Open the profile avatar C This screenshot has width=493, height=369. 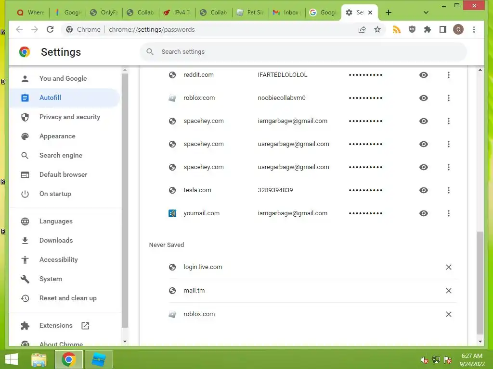point(458,29)
